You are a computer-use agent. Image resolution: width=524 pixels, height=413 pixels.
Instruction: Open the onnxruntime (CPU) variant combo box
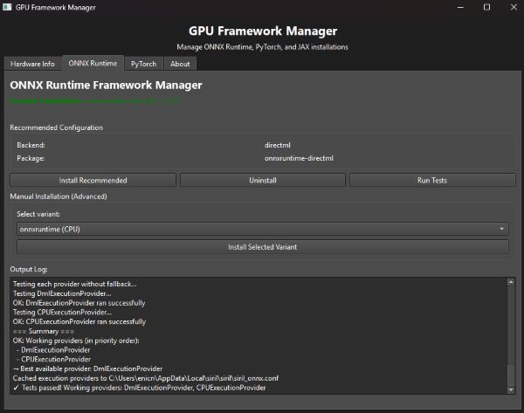(253, 229)
